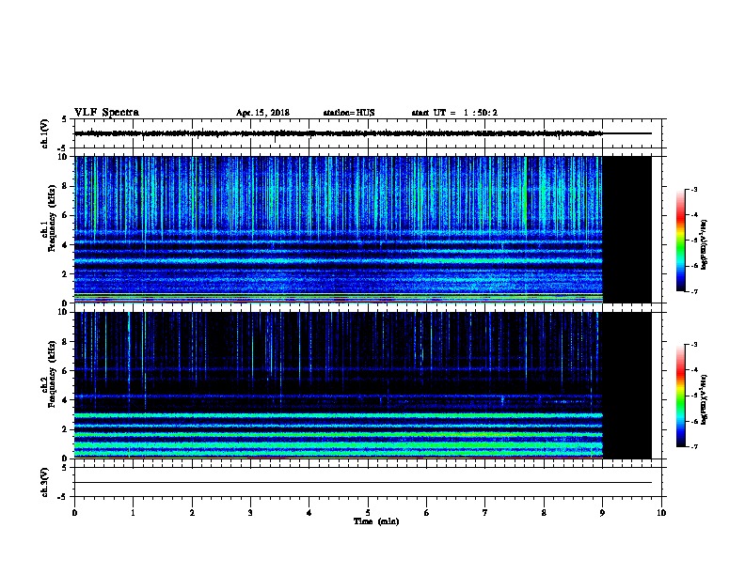Click time axis tick label "1"
The width and height of the screenshot is (745, 575).
[133, 512]
